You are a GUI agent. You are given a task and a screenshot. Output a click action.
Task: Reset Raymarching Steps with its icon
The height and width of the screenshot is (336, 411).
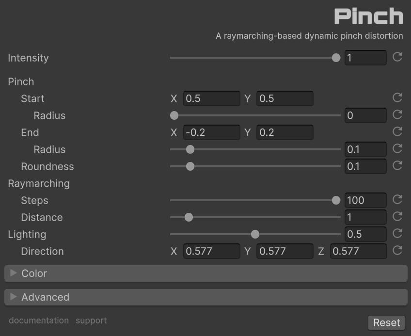pyautogui.click(x=397, y=200)
